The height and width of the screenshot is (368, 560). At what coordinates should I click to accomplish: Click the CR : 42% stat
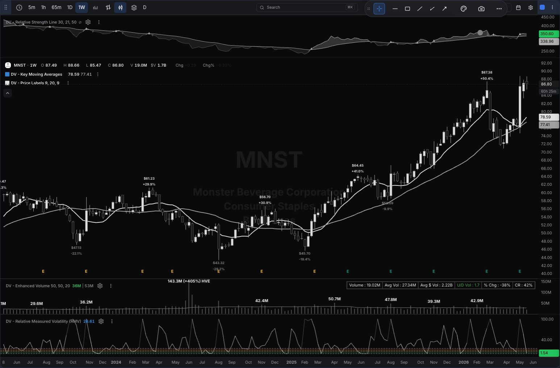[524, 285]
